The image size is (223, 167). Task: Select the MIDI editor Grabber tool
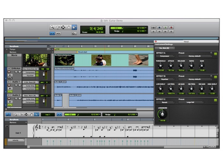(31, 115)
